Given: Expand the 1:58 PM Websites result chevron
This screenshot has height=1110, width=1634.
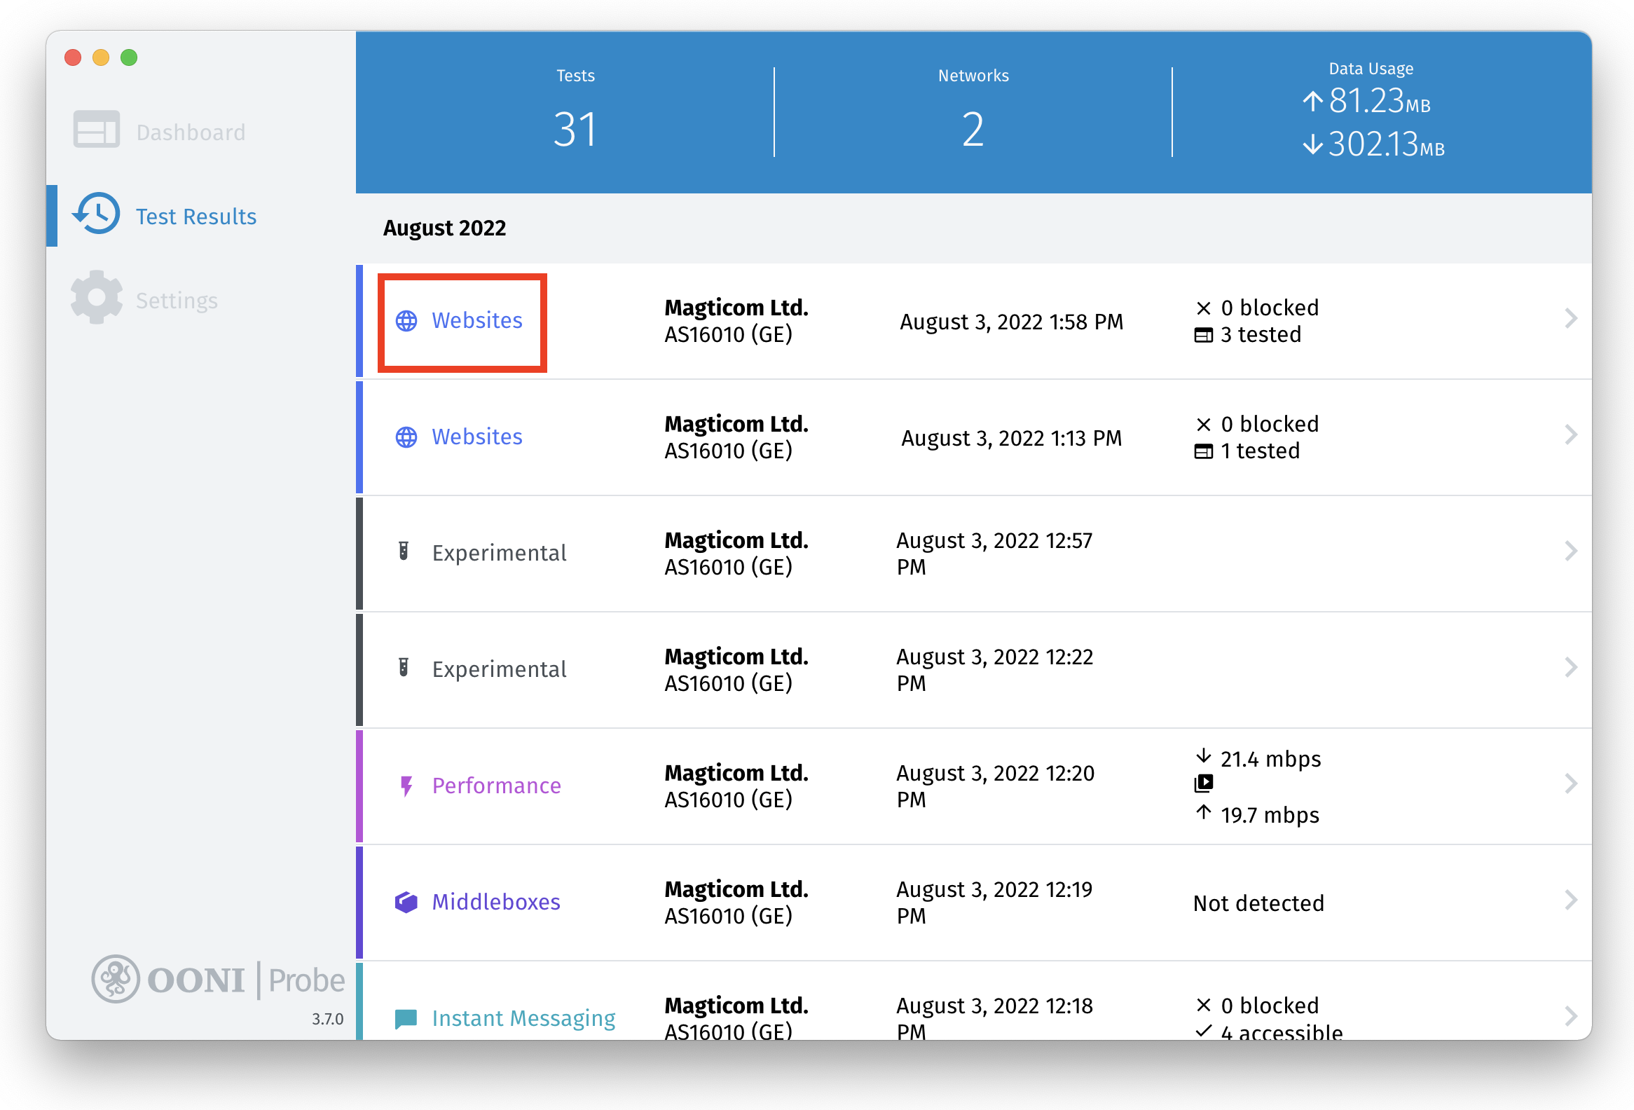Looking at the screenshot, I should pyautogui.click(x=1571, y=318).
